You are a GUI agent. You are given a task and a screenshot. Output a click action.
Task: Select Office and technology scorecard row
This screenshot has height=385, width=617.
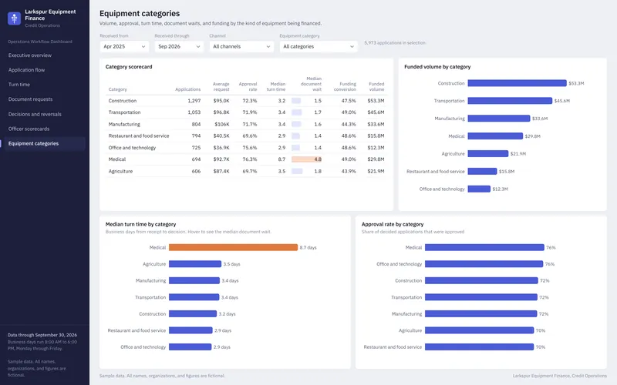pyautogui.click(x=246, y=148)
